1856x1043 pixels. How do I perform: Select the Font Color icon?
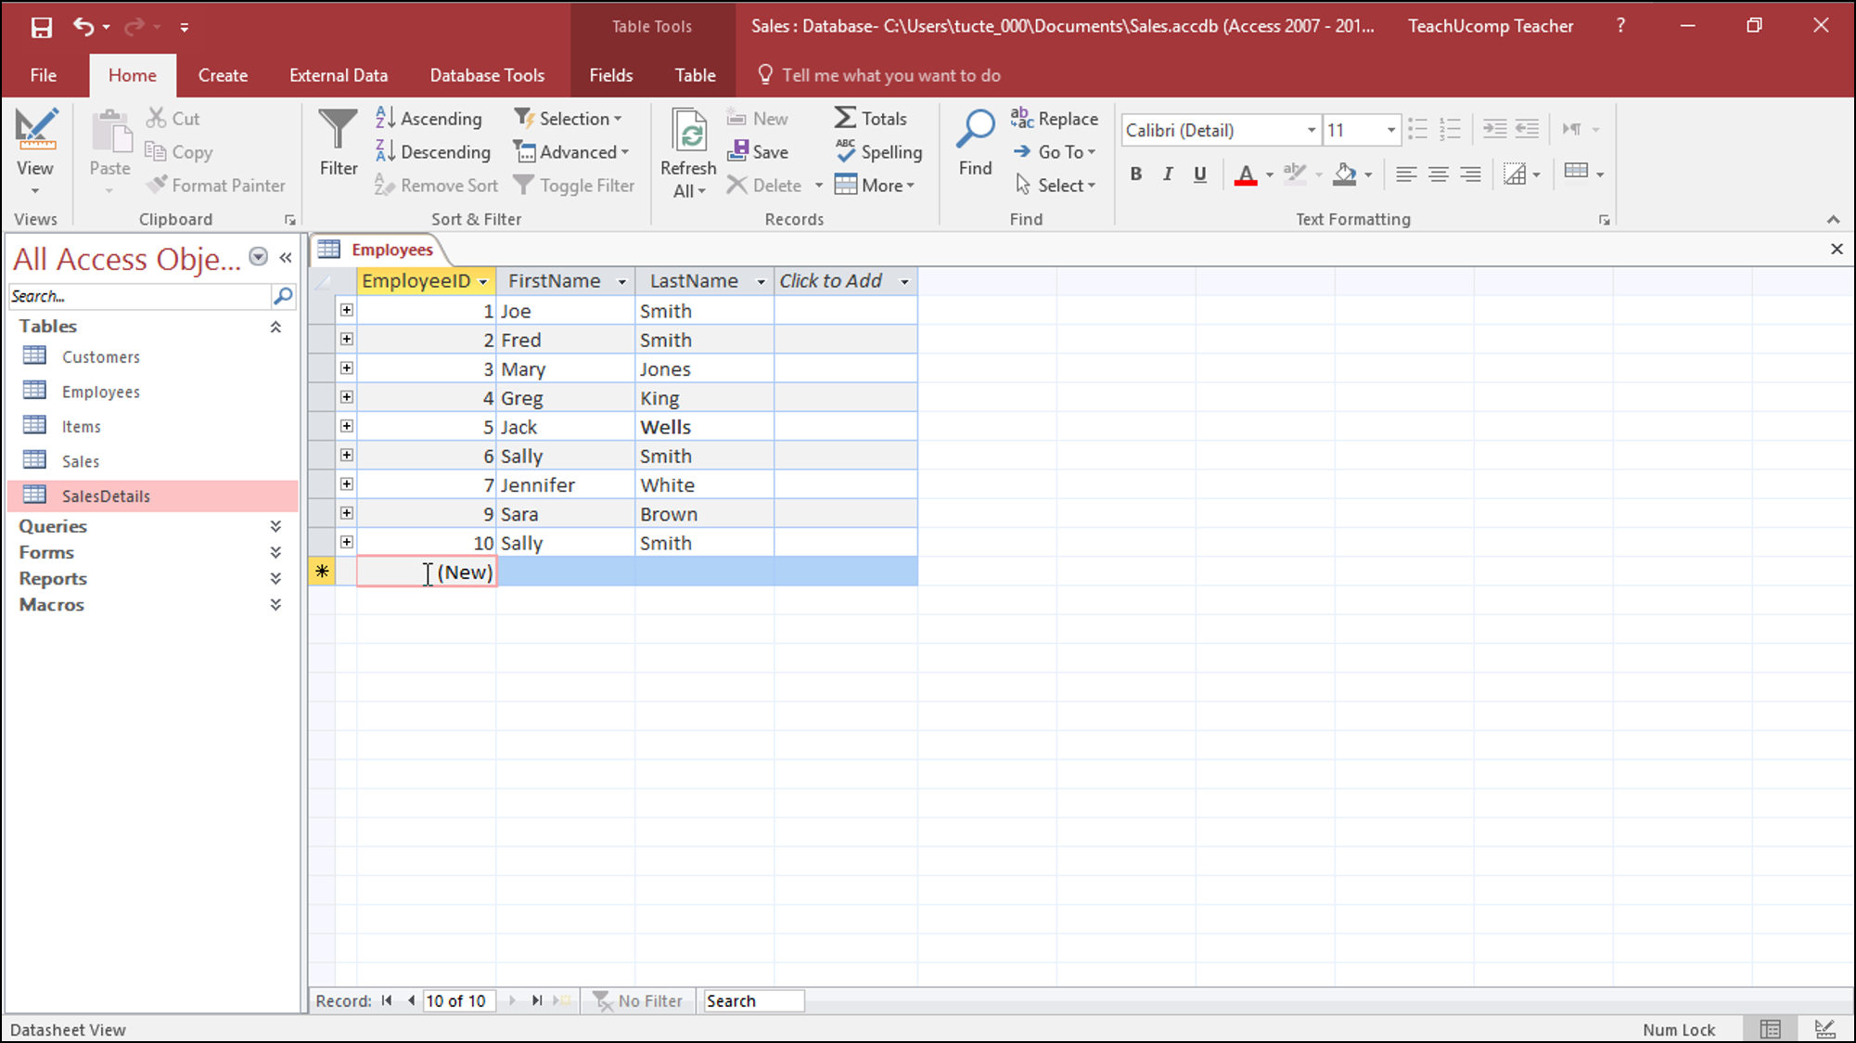[x=1247, y=173]
